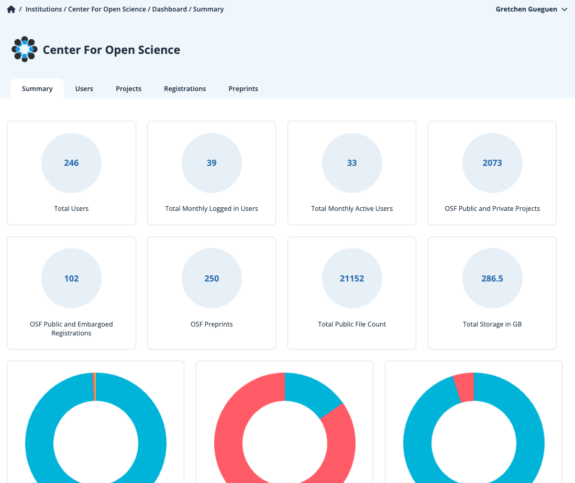Click the 21152 public file count
Screen dimensions: 575x483
[x=352, y=278]
